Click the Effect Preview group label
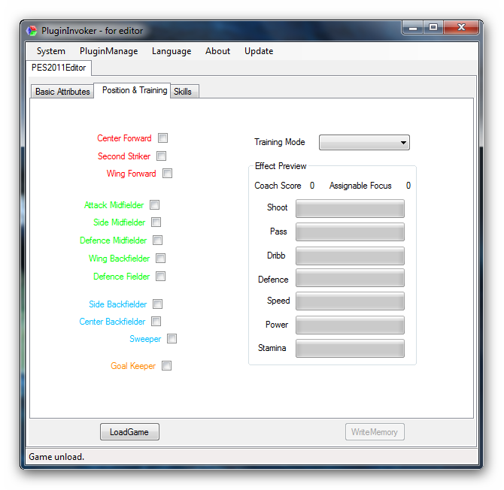 (x=281, y=166)
